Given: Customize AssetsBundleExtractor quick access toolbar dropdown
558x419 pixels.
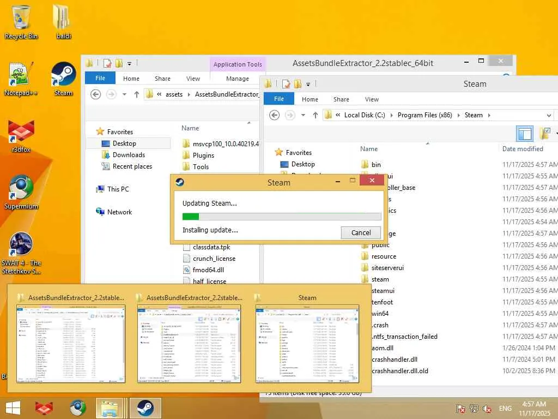Looking at the screenshot, I should pyautogui.click(x=130, y=64).
